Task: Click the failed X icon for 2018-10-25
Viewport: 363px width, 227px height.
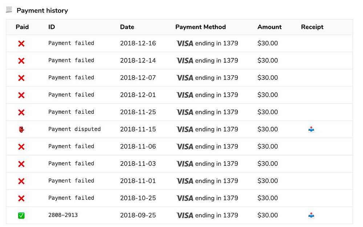Action: [x=21, y=198]
